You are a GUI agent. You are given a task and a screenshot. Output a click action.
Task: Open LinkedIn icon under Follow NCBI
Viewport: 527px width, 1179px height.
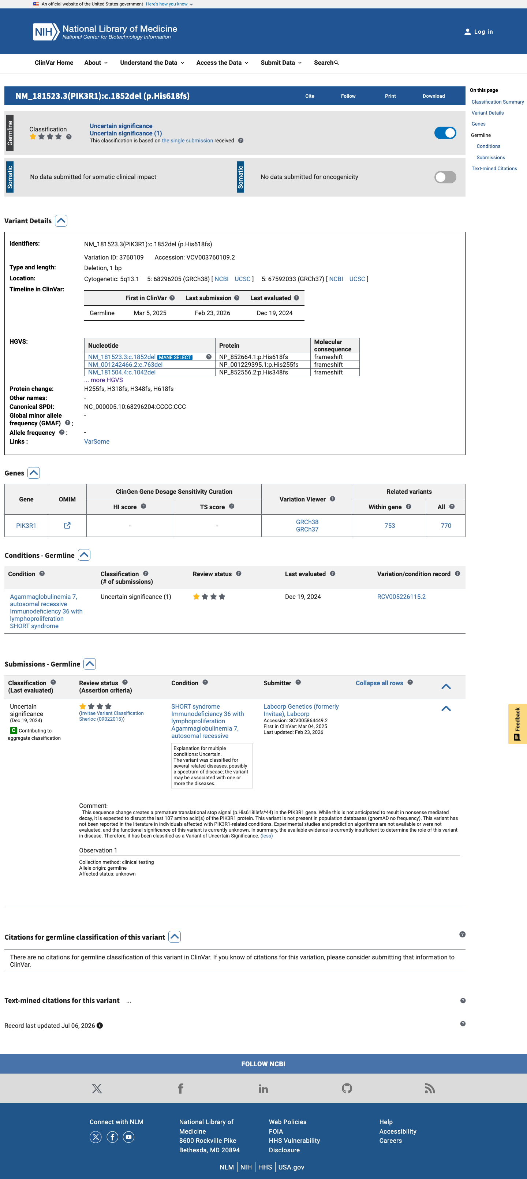pos(263,1088)
